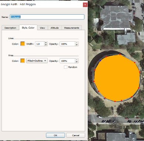Click the Lines Width value field
Viewport: 144px width, 141px height.
(x=40, y=44)
